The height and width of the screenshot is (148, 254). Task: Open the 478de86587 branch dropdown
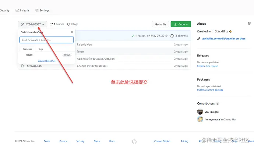pos(32,24)
